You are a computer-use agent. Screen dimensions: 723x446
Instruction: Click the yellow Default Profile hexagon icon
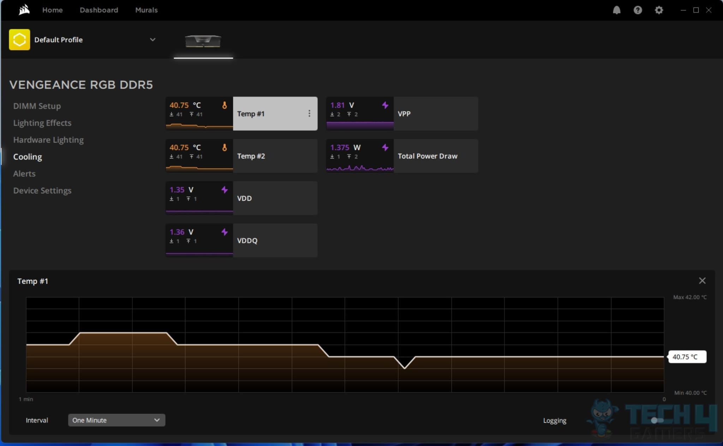(x=19, y=40)
